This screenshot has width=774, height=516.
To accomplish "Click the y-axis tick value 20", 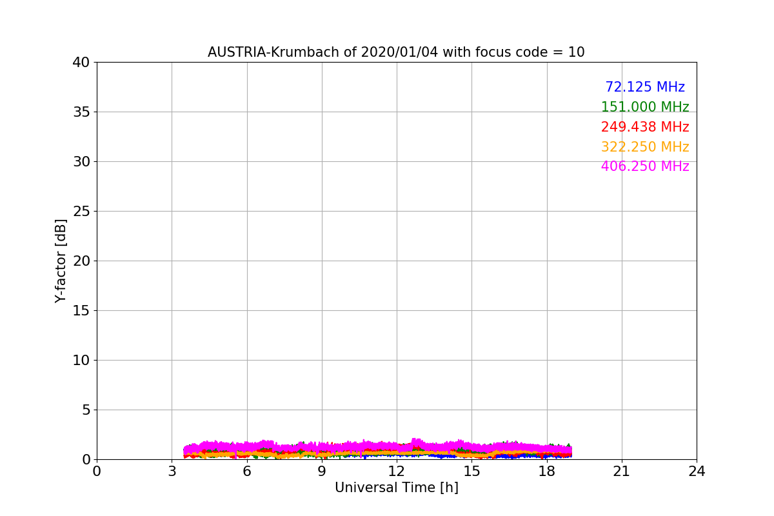I will pyautogui.click(x=81, y=261).
